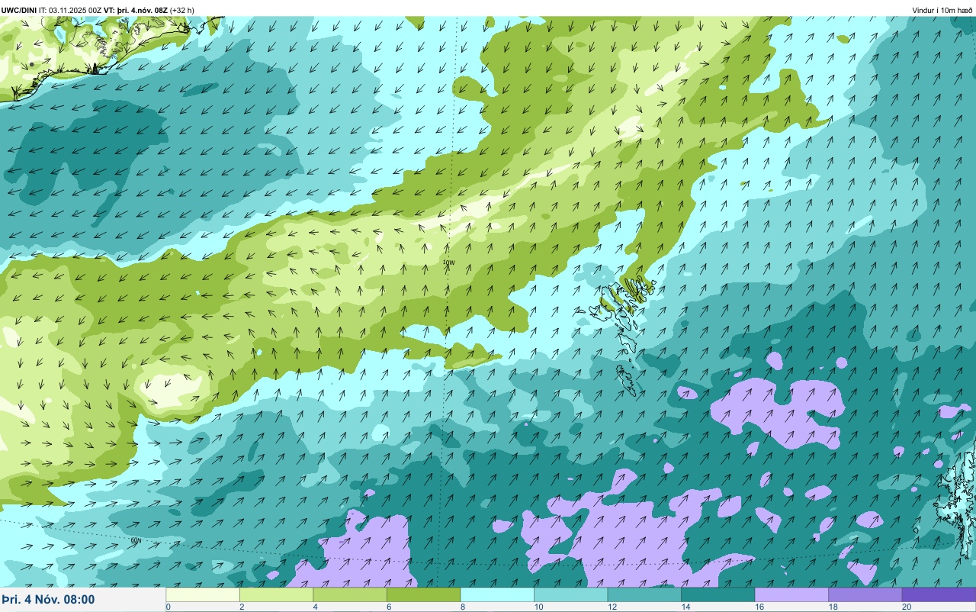
Task: Click the light green 2–4 legend swatch
Action: 276,594
